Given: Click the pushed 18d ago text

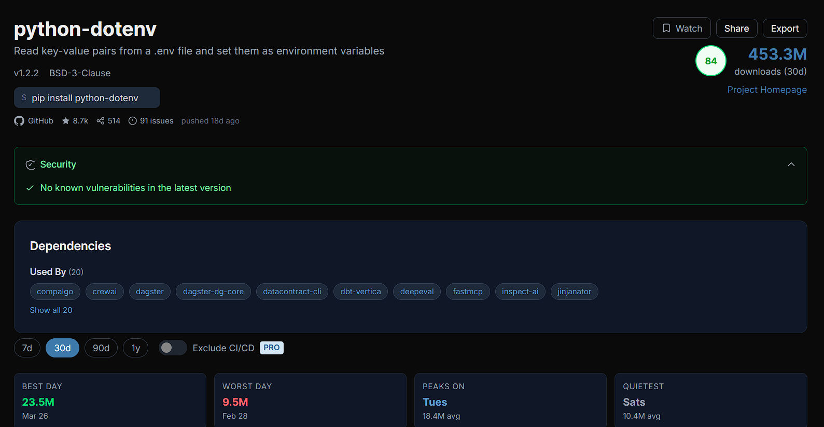Looking at the screenshot, I should point(210,121).
